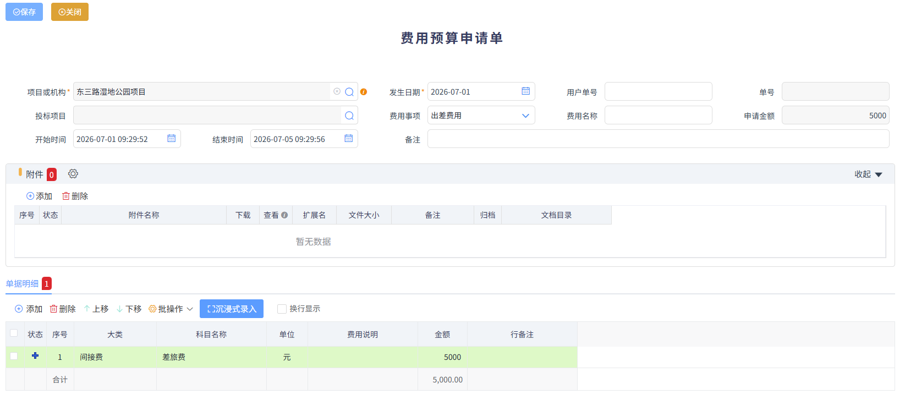Click the info icon next to 查看 column
Image resolution: width=905 pixels, height=394 pixels.
284,215
